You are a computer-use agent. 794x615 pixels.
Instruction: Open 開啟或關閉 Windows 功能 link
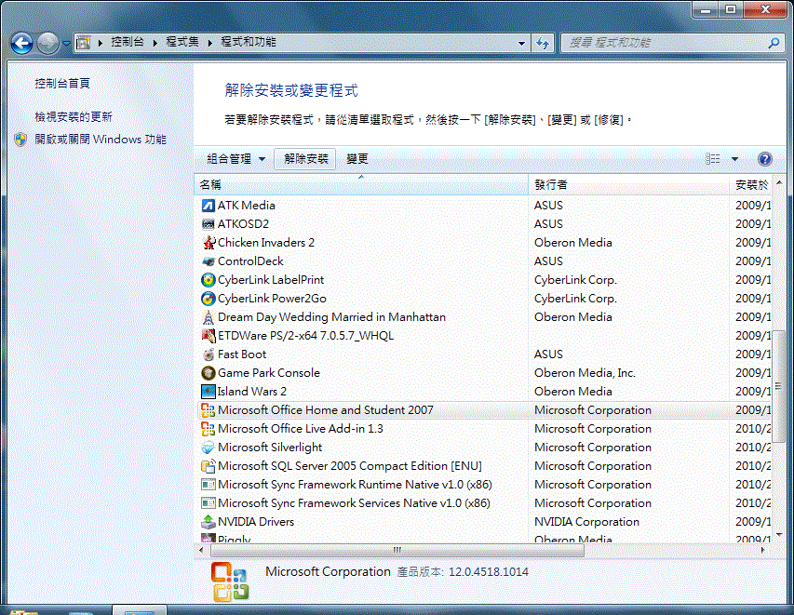coord(101,140)
